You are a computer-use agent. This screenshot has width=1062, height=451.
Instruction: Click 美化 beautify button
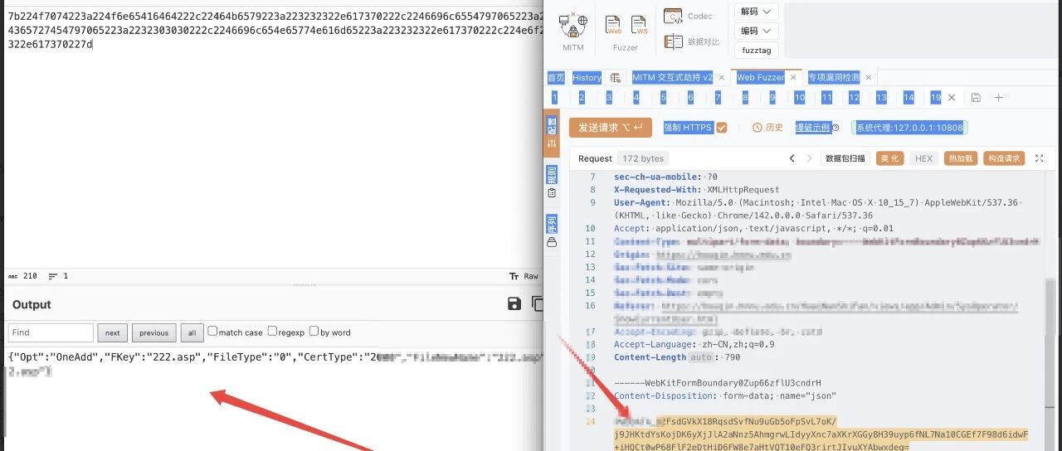889,158
